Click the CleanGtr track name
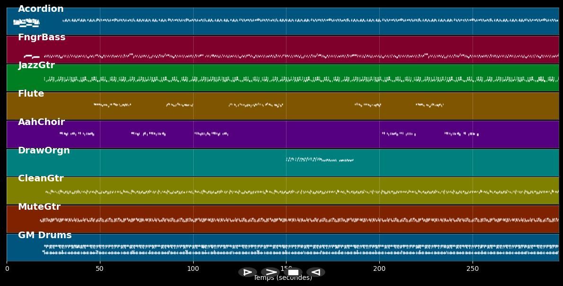 [x=41, y=179]
